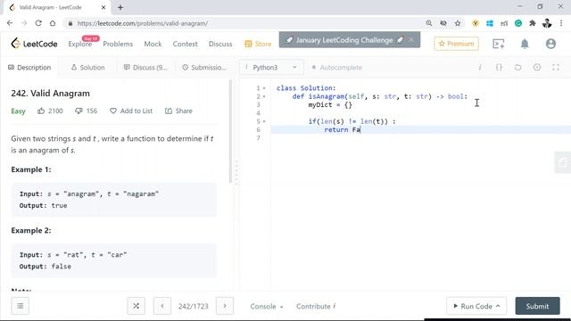Open the browser three-dot menu
This screenshot has height=321, width=571.
[561, 23]
